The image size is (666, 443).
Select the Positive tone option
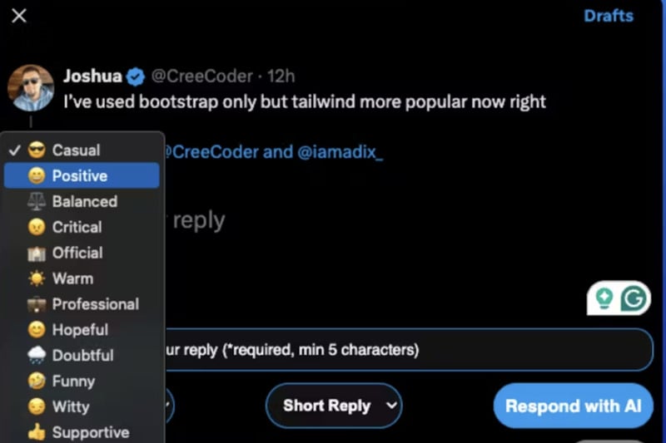point(80,176)
